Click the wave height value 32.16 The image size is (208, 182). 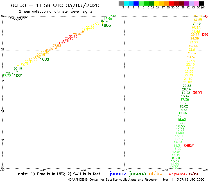73,36
